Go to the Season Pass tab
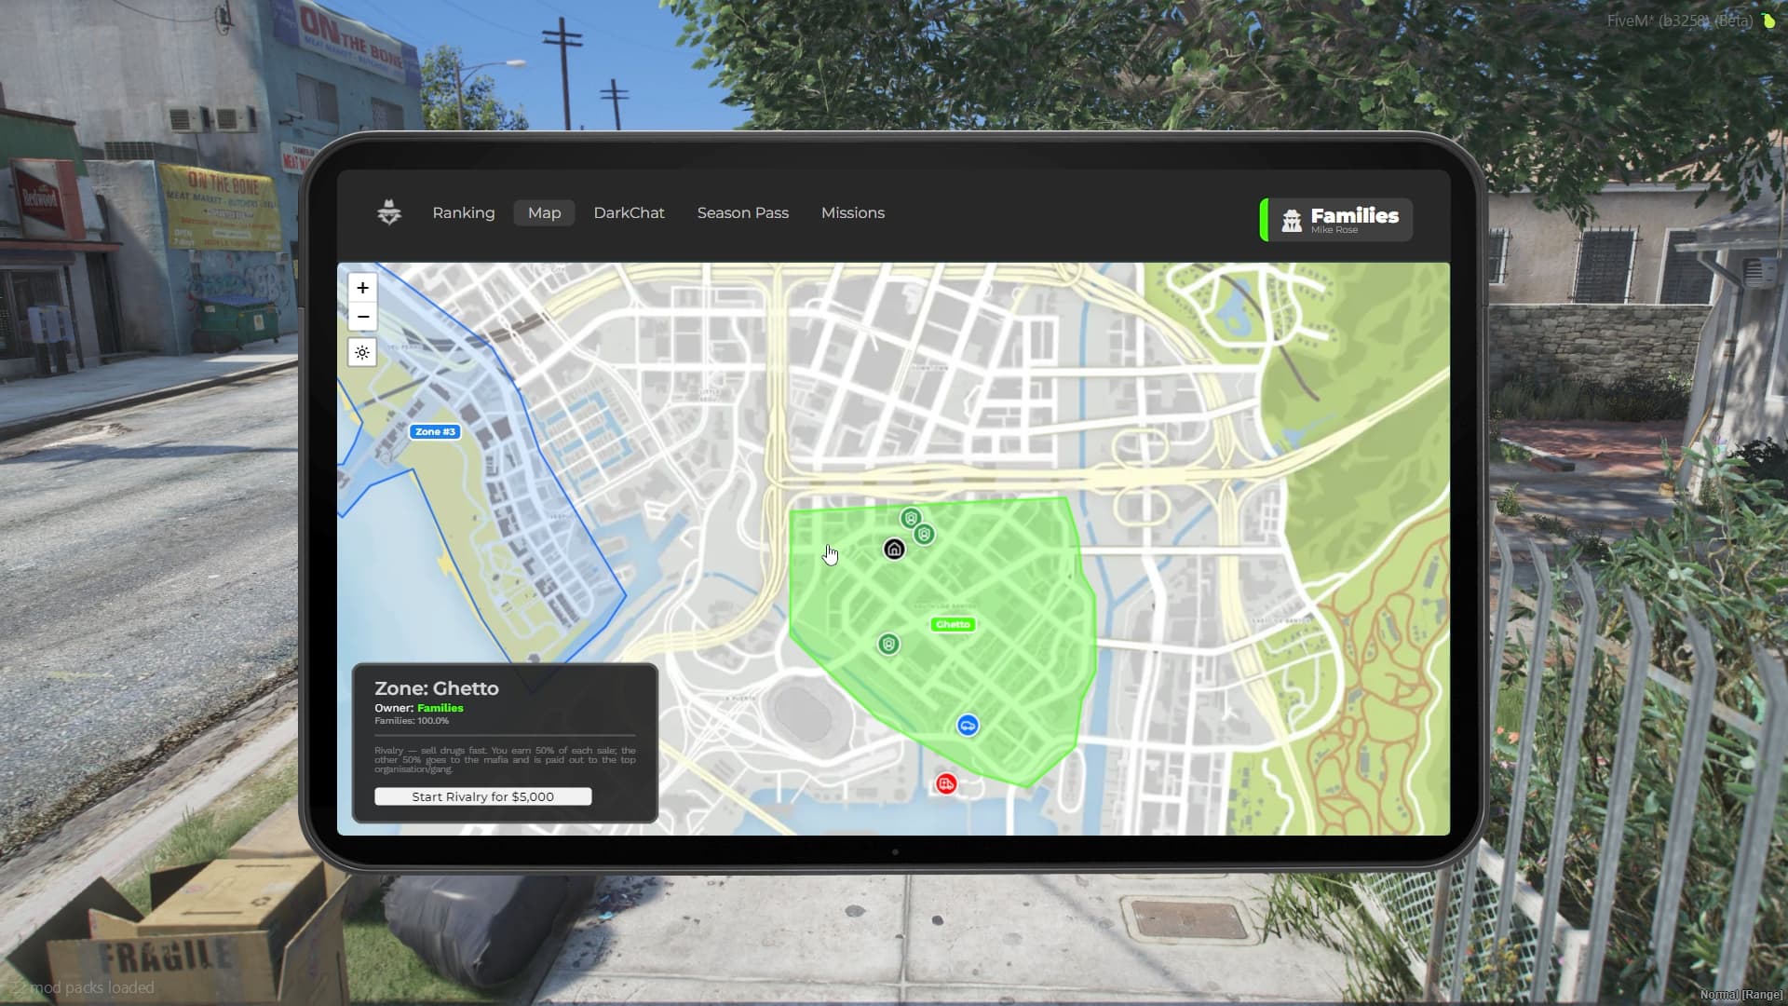1788x1006 pixels. click(742, 212)
